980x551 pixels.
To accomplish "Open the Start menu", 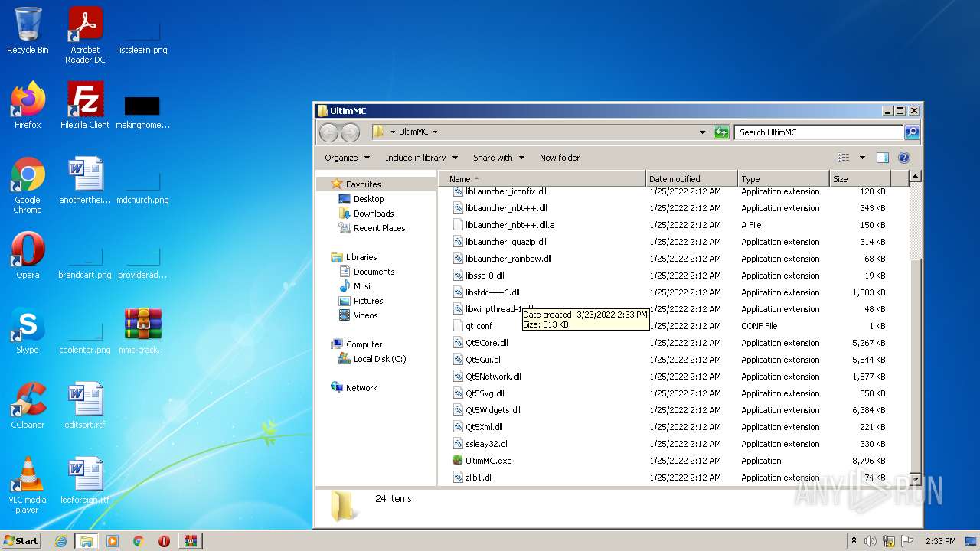I will pos(21,541).
